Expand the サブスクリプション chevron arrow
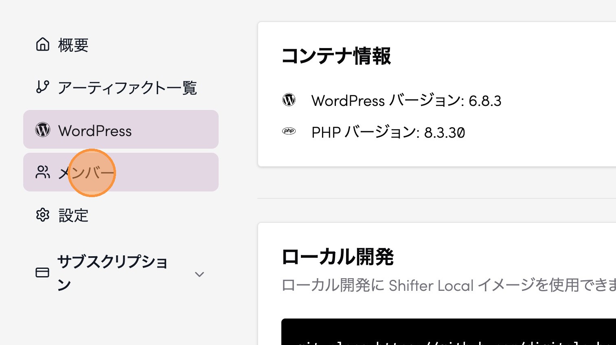This screenshot has height=345, width=616. [199, 274]
